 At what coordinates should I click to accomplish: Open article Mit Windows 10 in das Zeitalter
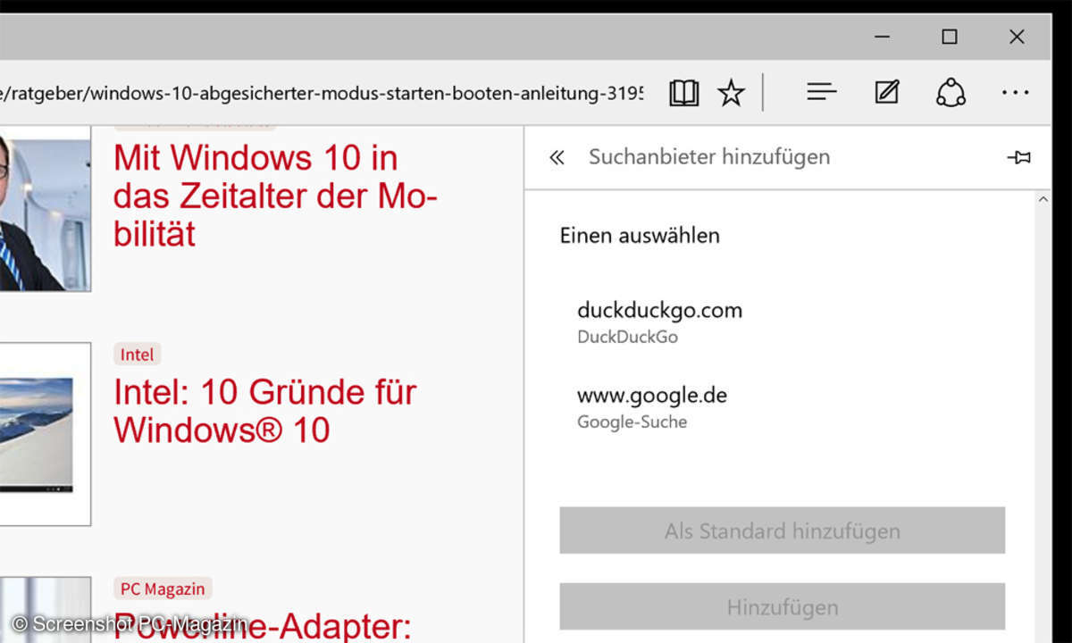275,196
